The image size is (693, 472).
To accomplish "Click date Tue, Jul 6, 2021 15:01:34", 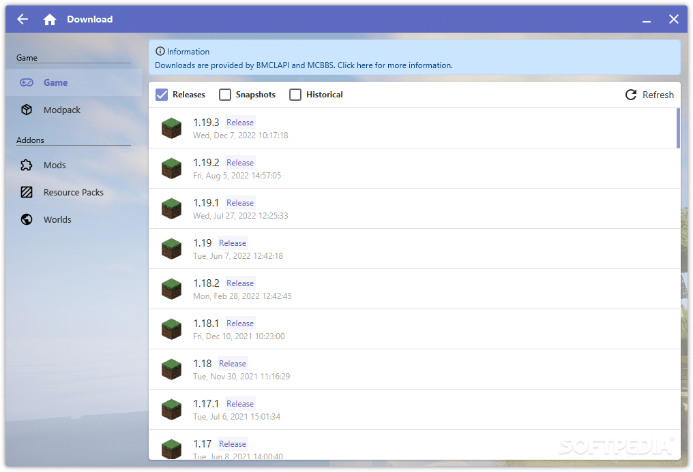I will point(237,416).
